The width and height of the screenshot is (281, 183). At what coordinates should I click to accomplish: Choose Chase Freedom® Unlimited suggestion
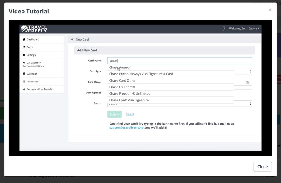170,94
